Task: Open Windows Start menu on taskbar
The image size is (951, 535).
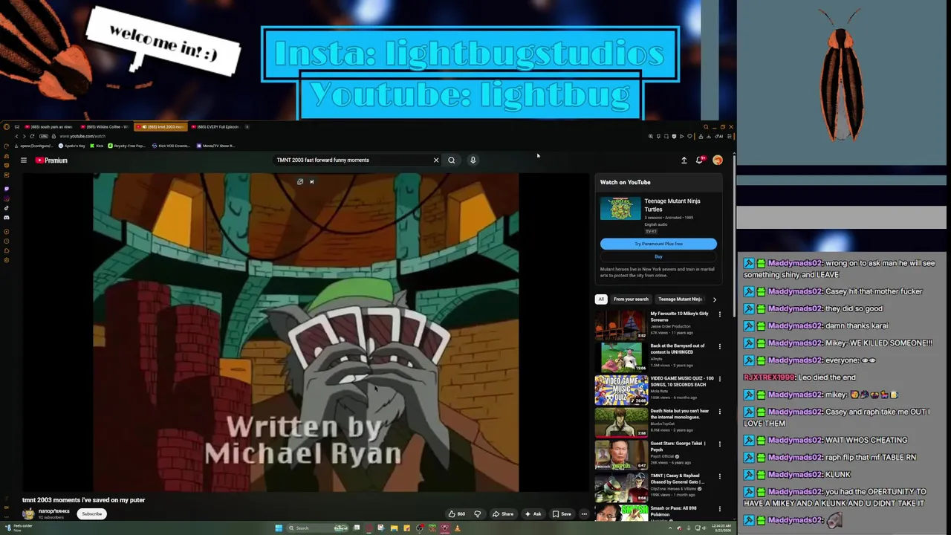Action: click(279, 528)
